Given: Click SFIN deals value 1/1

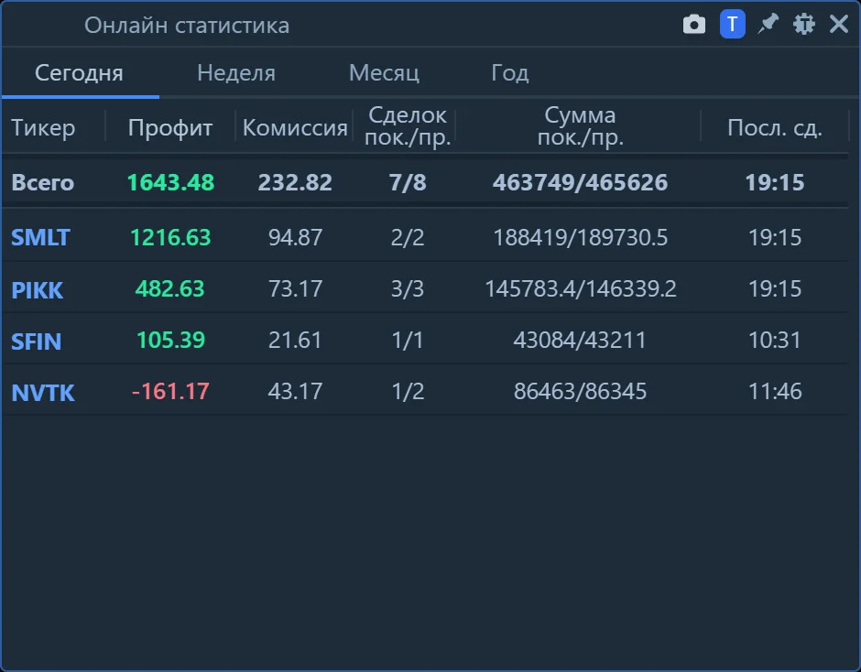Looking at the screenshot, I should pyautogui.click(x=408, y=341).
